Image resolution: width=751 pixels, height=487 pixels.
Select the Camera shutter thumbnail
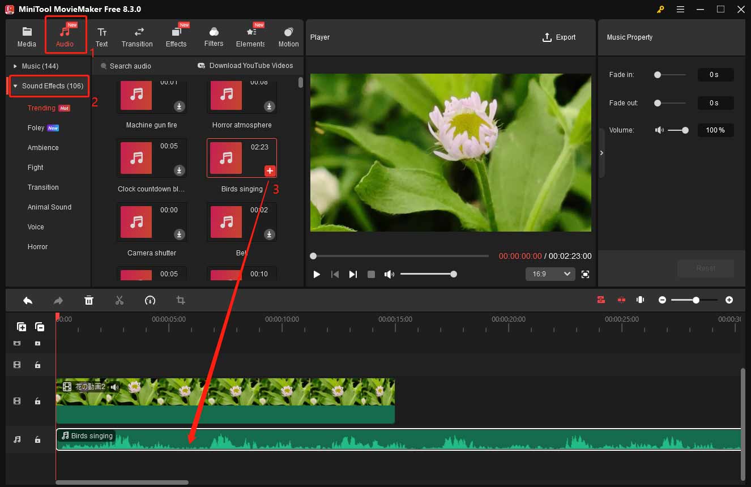(152, 222)
